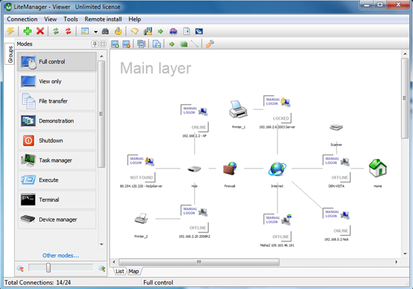Click the dark blue screen toolbar icon
413x289 pixels.
[199, 32]
